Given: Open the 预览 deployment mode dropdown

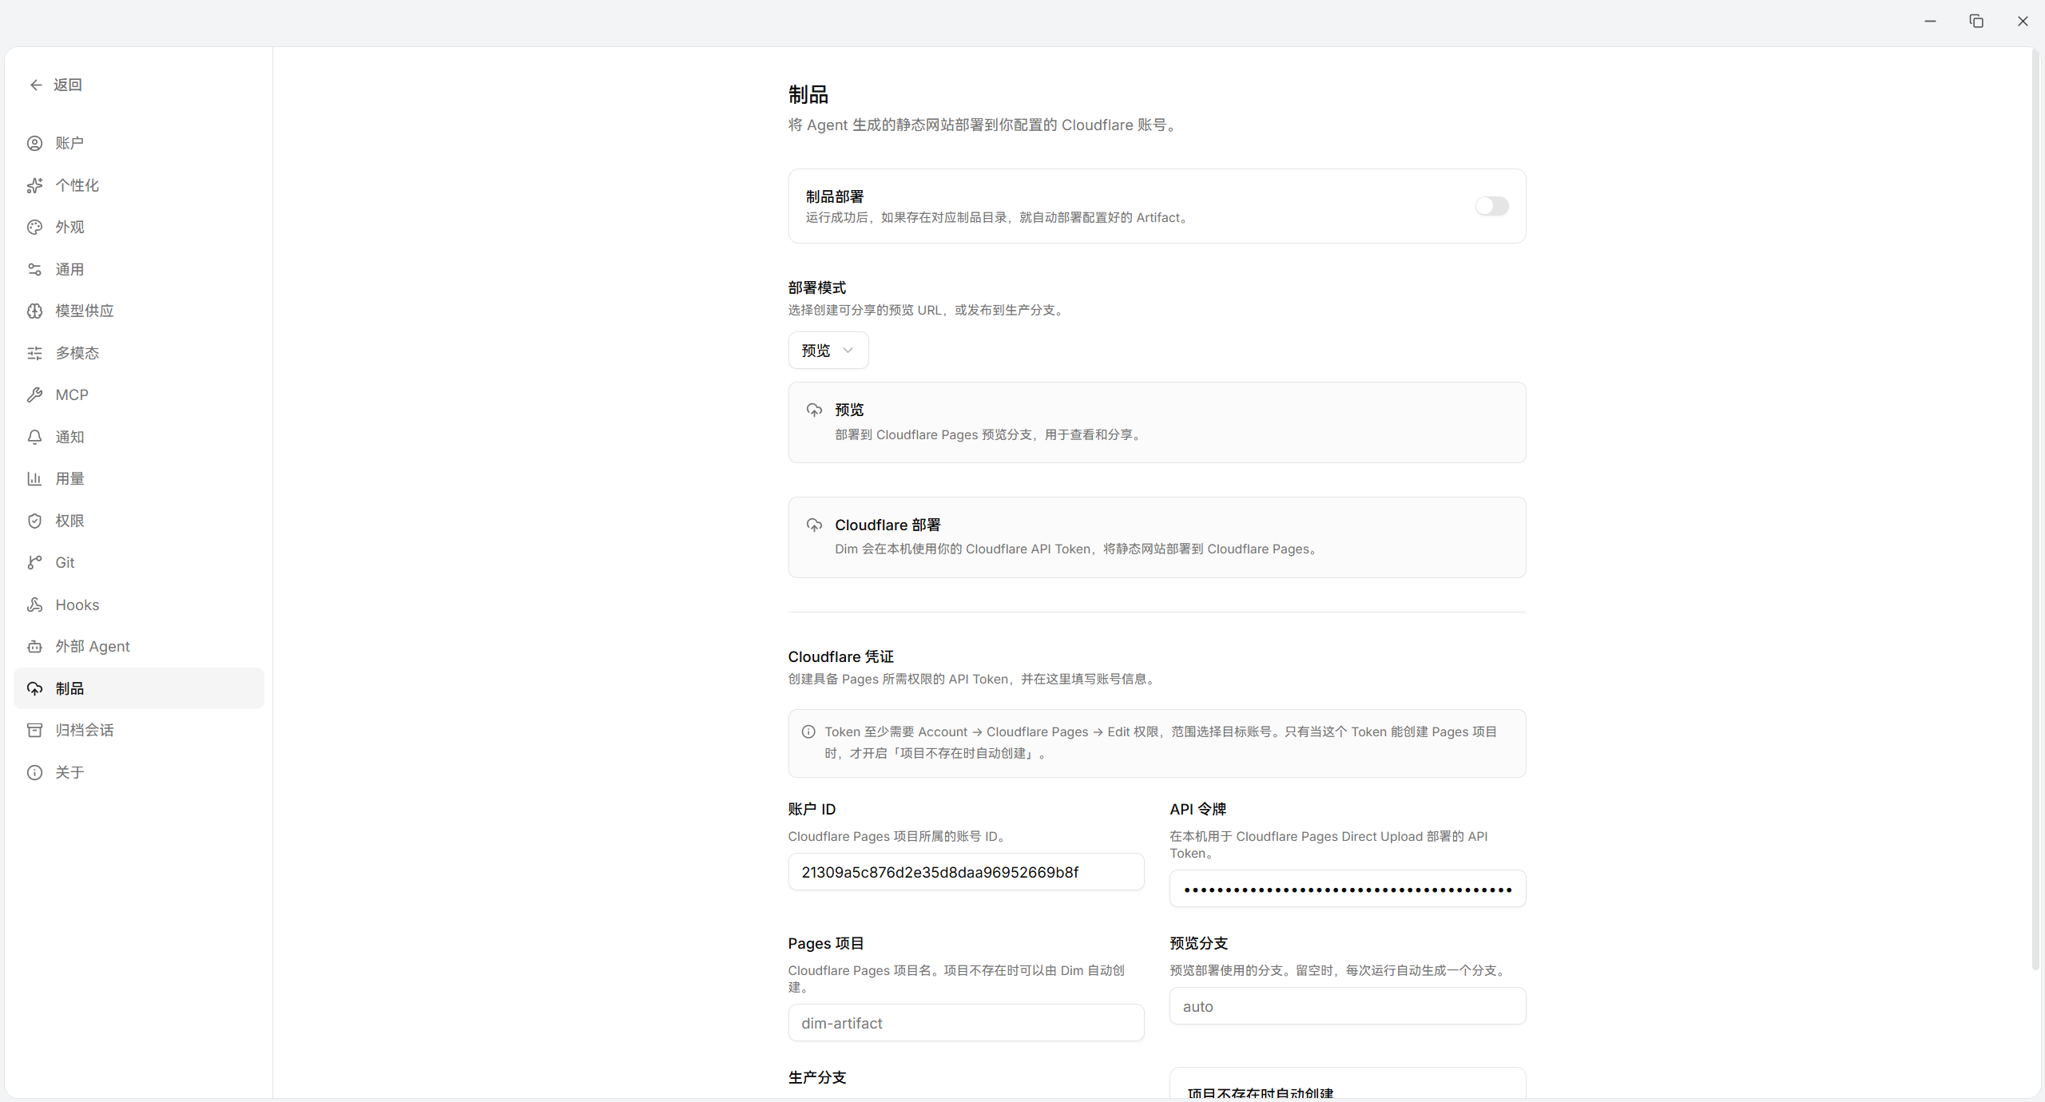Looking at the screenshot, I should (x=828, y=351).
